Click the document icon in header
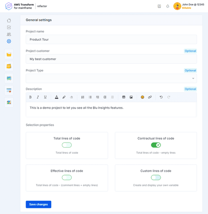 [159, 6]
